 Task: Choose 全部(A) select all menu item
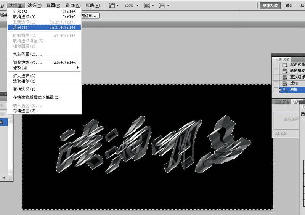pos(44,11)
